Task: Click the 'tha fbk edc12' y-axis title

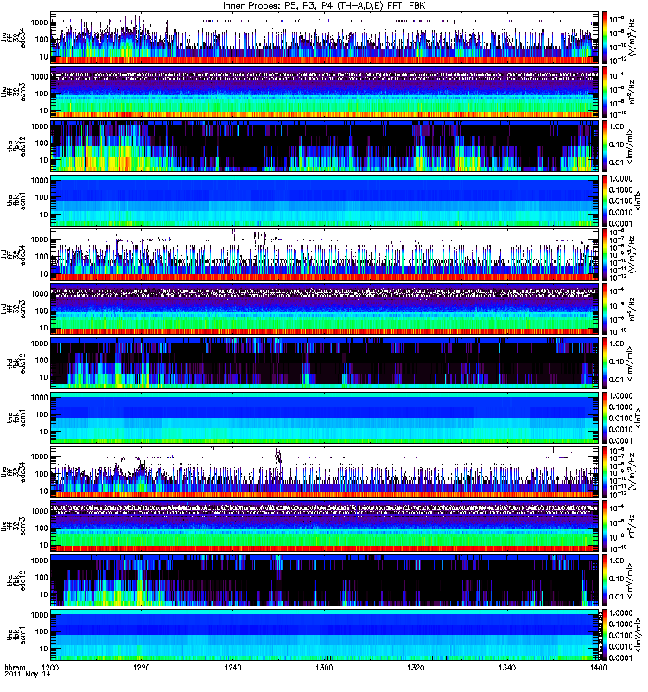Action: pos(16,146)
